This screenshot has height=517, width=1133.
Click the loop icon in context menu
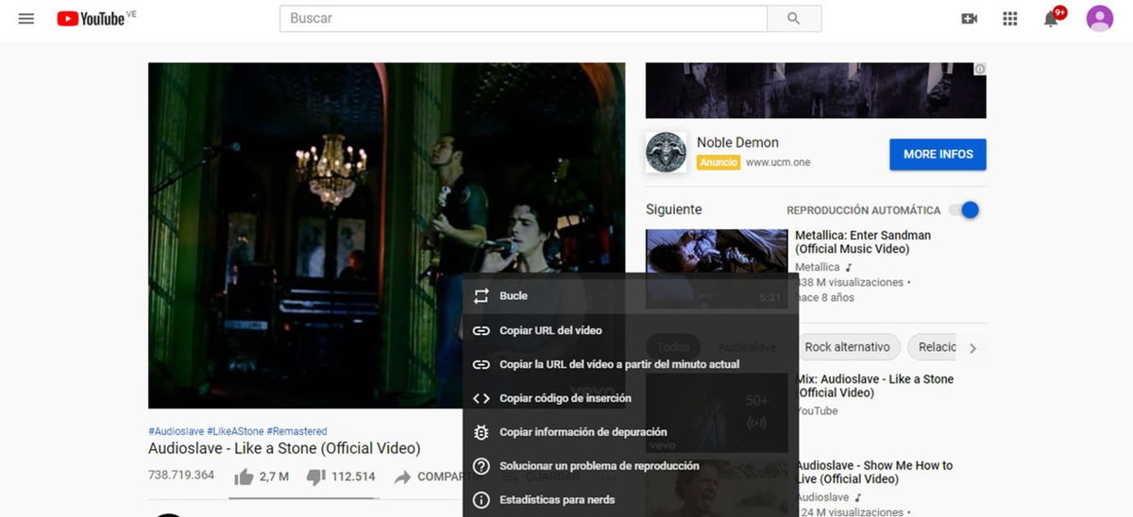[482, 295]
